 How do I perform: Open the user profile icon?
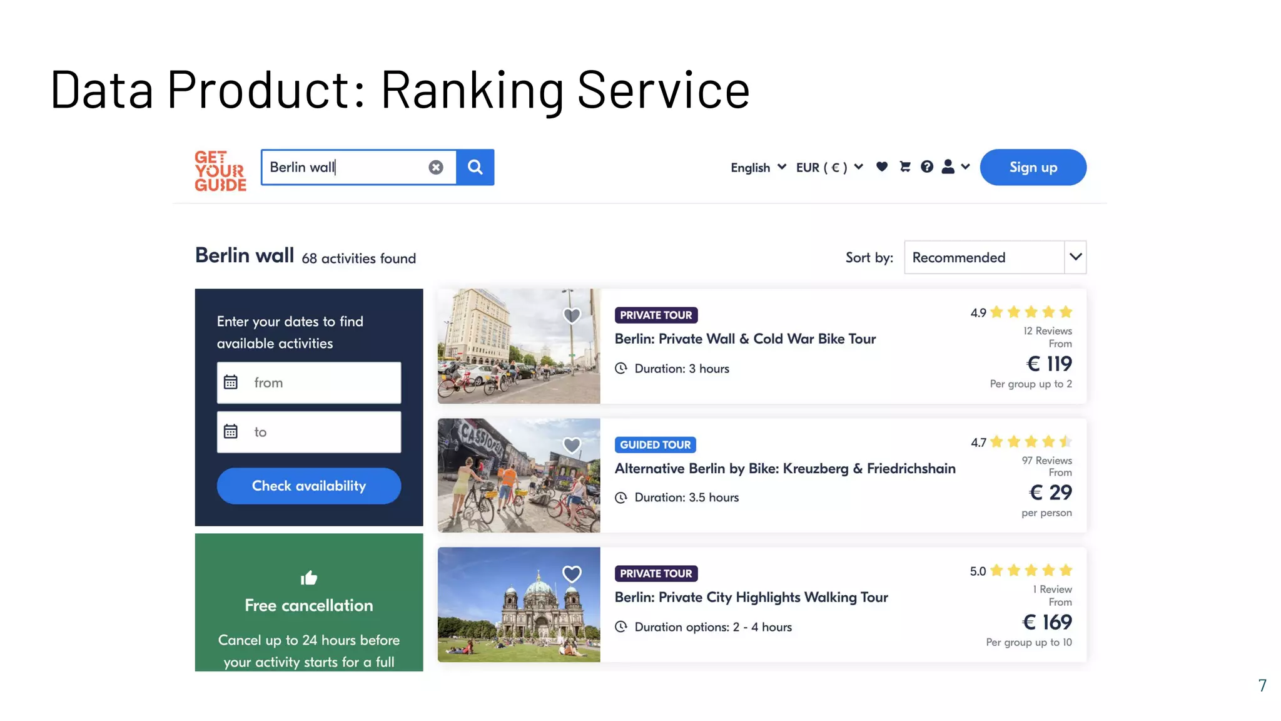tap(948, 166)
